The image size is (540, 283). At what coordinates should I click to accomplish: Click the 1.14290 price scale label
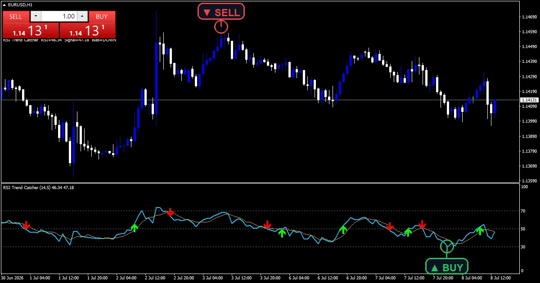click(x=529, y=77)
